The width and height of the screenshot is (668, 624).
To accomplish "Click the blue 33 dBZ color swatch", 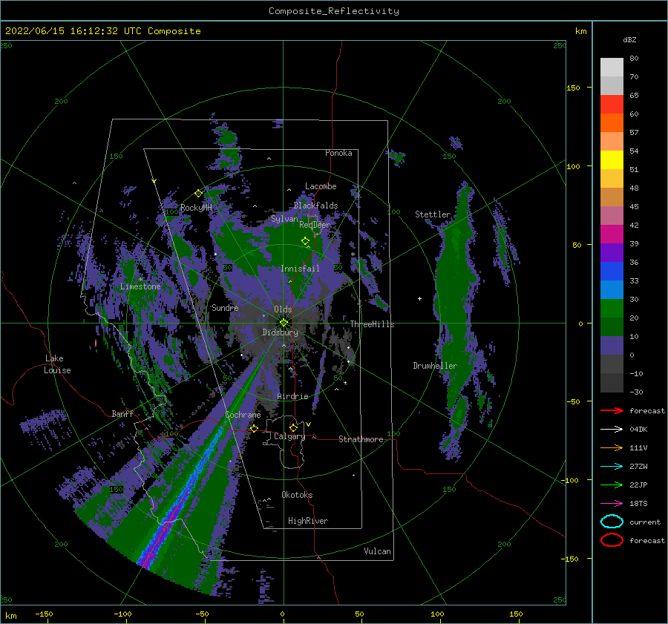I will [612, 271].
